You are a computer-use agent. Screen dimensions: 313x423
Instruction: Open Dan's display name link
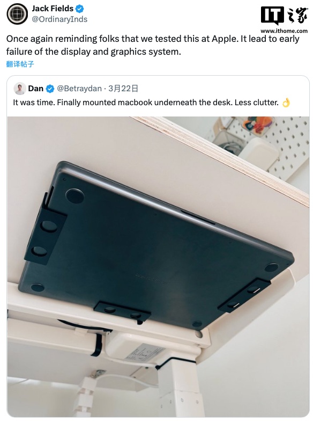(x=35, y=89)
